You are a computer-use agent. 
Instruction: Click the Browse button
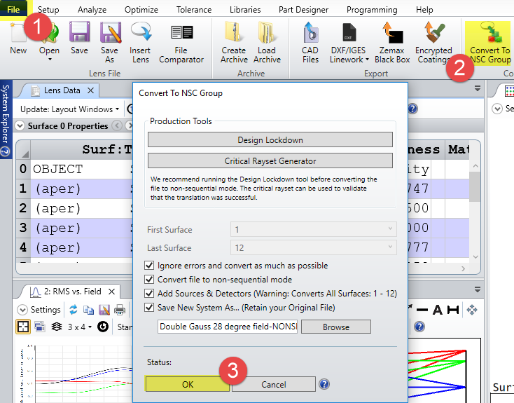(336, 327)
